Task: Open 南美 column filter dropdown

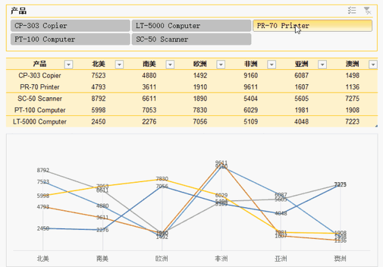Action: [x=170, y=64]
